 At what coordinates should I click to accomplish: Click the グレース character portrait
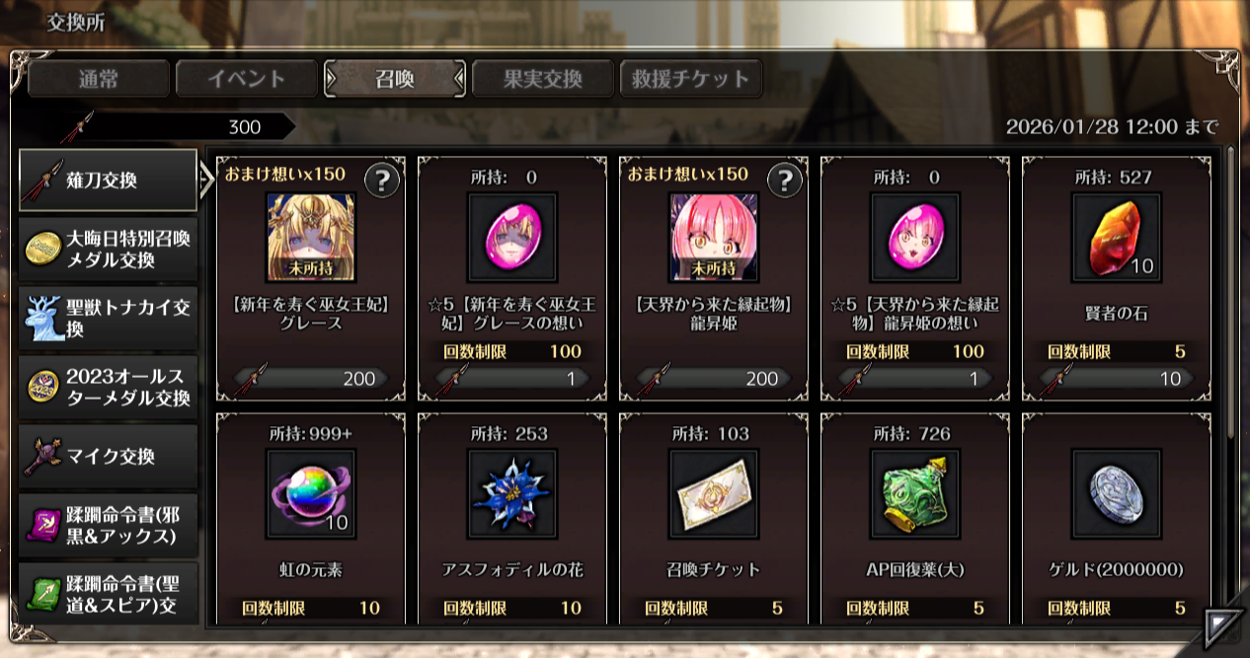(x=310, y=238)
